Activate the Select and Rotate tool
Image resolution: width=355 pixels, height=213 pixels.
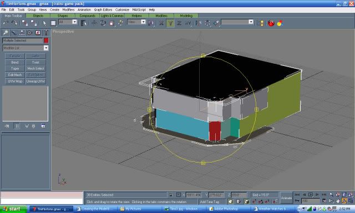[103, 23]
